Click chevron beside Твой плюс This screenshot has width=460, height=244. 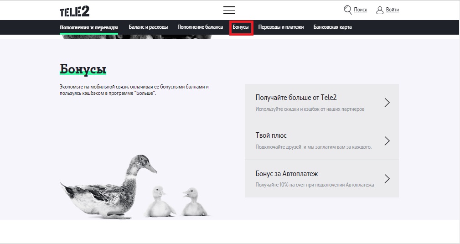(x=387, y=140)
